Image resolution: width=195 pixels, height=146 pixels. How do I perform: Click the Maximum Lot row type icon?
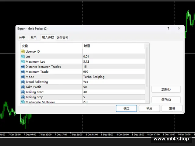click(23, 61)
